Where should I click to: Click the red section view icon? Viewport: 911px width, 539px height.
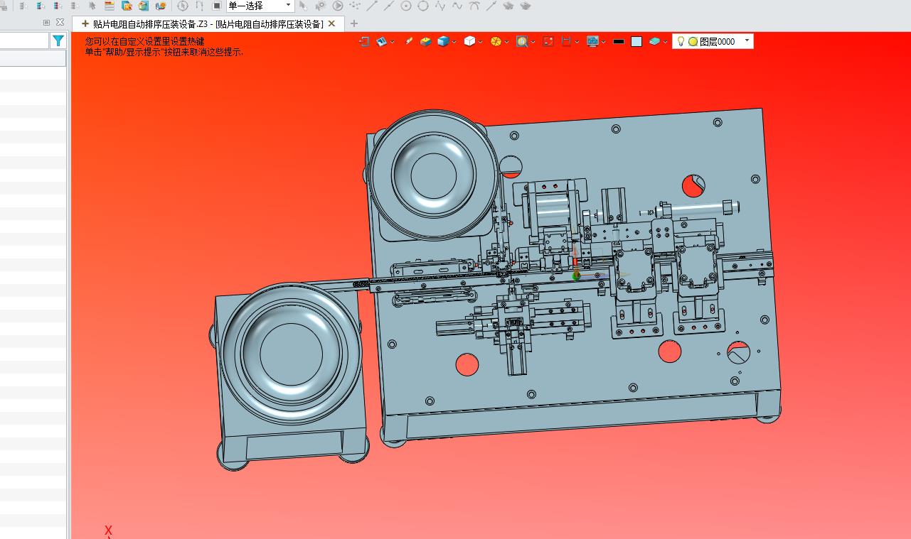coord(566,42)
